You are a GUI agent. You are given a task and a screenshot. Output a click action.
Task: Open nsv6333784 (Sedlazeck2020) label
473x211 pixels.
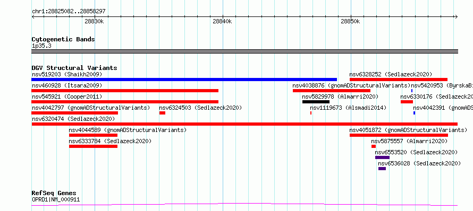[x=110, y=141]
